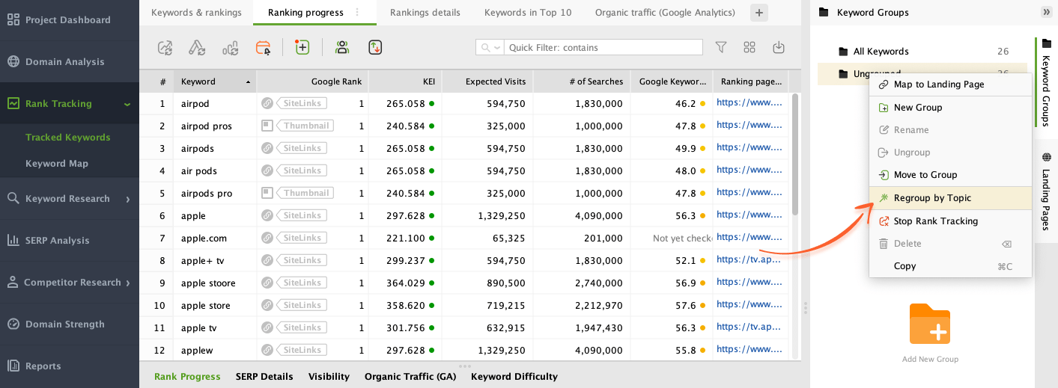Click the All Keywords folder icon
The height and width of the screenshot is (388, 1058).
[843, 52]
